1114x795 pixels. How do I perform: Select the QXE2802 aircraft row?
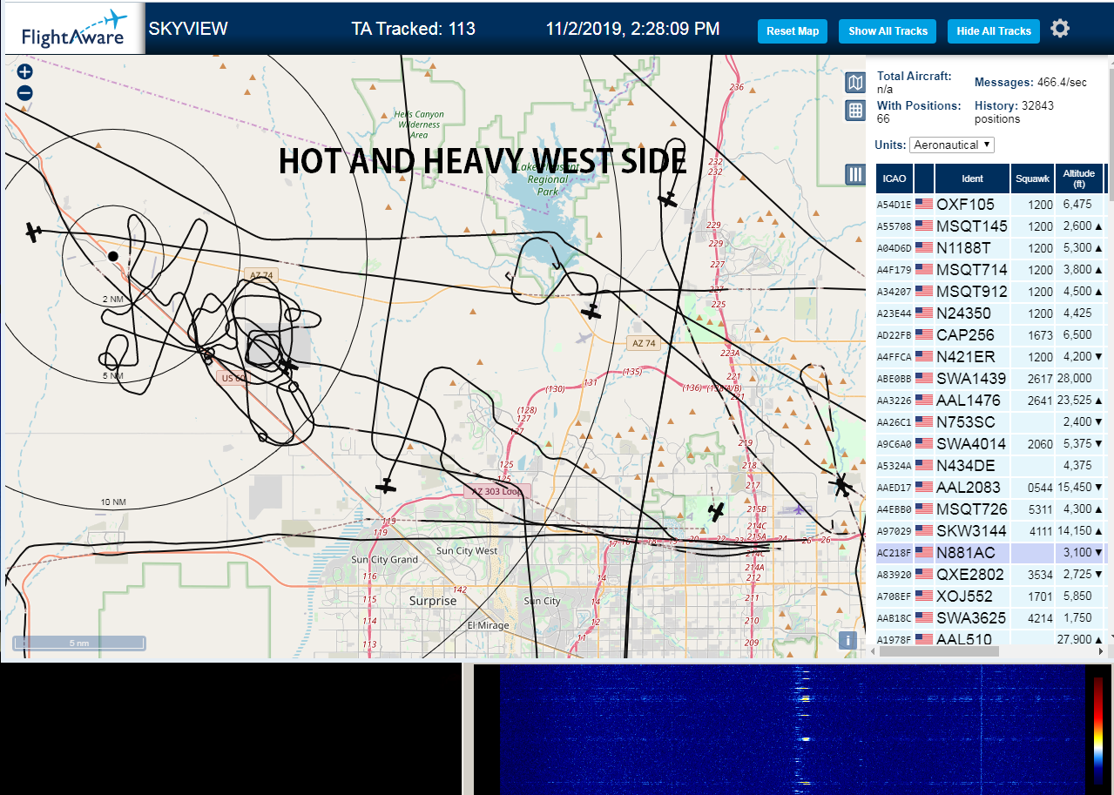click(990, 575)
